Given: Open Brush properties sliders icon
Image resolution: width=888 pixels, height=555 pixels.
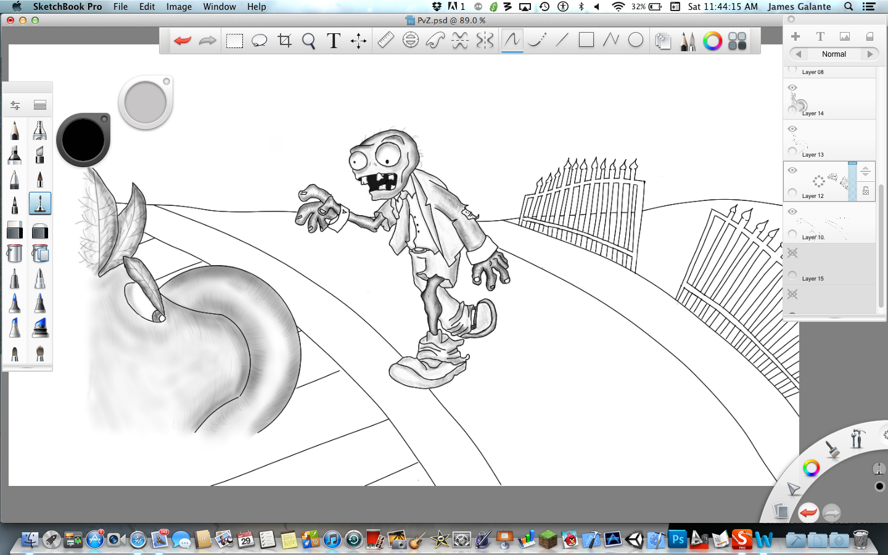Looking at the screenshot, I should click(15, 105).
